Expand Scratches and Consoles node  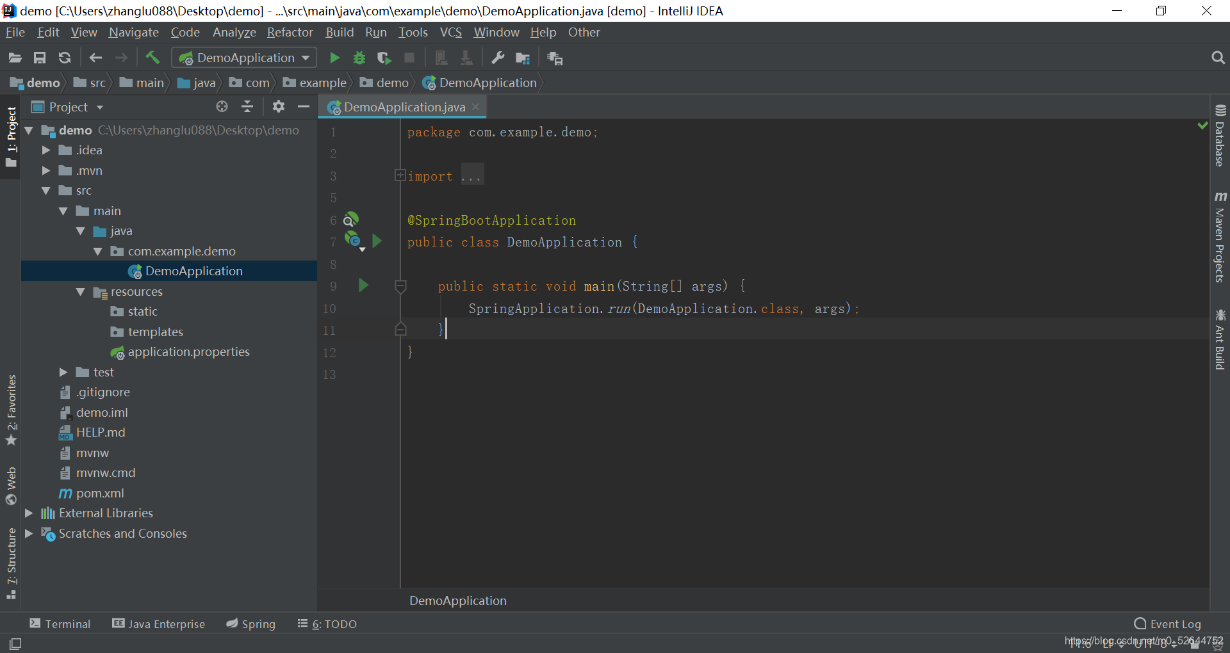pyautogui.click(x=28, y=533)
